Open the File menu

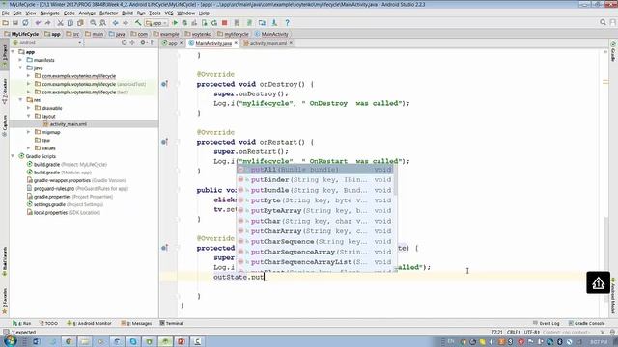(x=6, y=13)
